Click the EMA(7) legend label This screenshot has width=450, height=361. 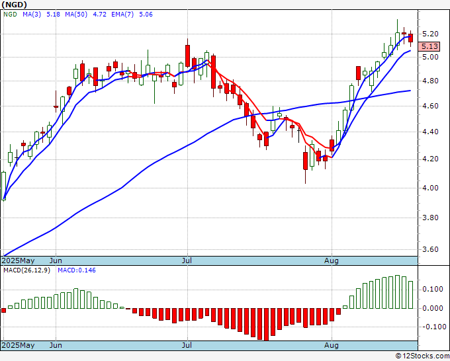[x=122, y=15]
